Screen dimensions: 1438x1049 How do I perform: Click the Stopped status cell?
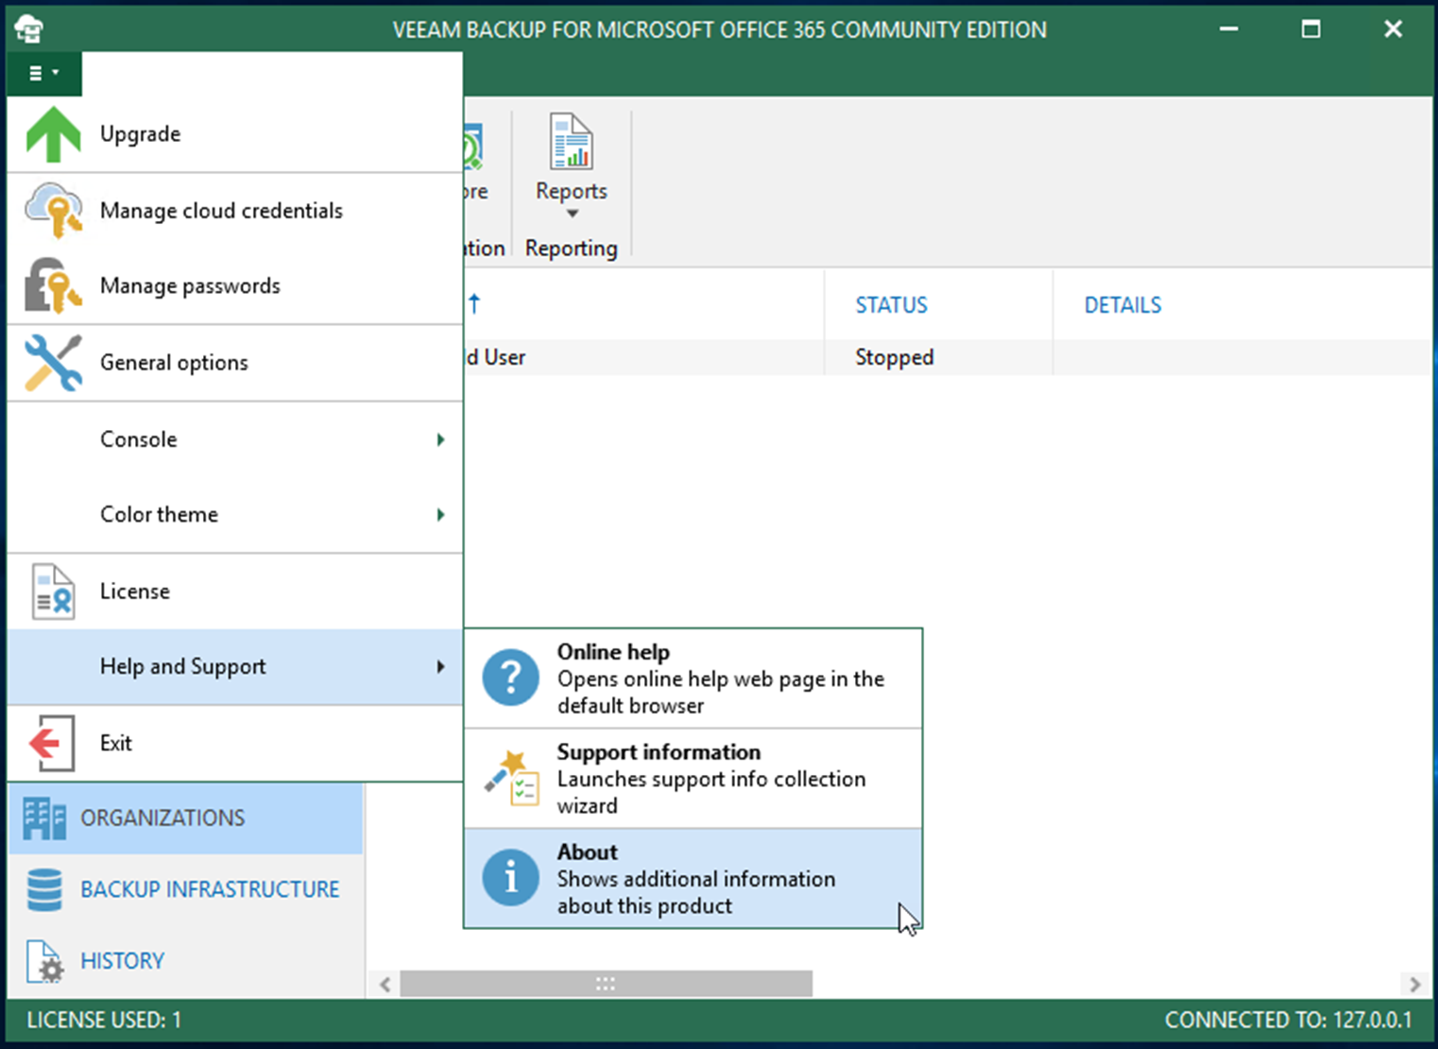[895, 357]
